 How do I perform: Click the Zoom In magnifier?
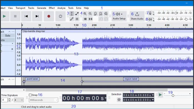85,14
